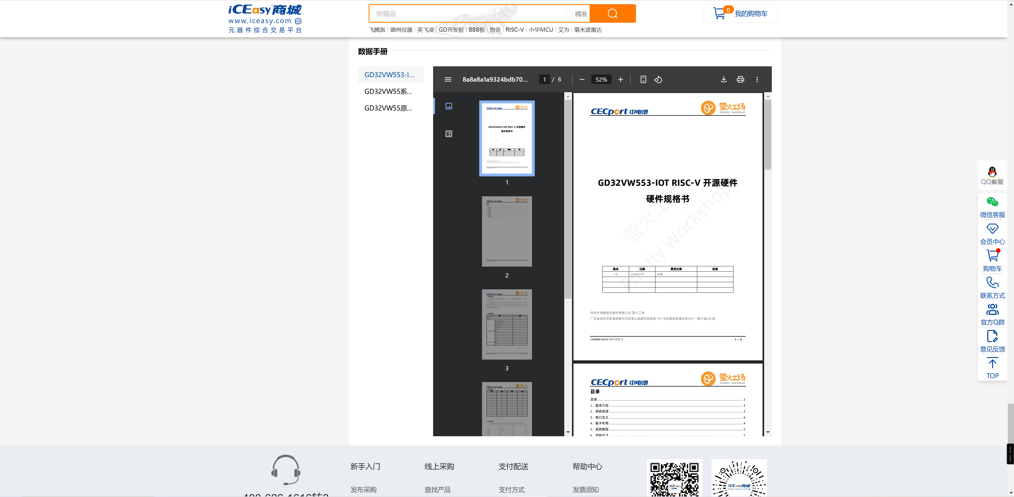Download the PDF datasheet
Screen dimensions: 1014x497
(x=723, y=80)
